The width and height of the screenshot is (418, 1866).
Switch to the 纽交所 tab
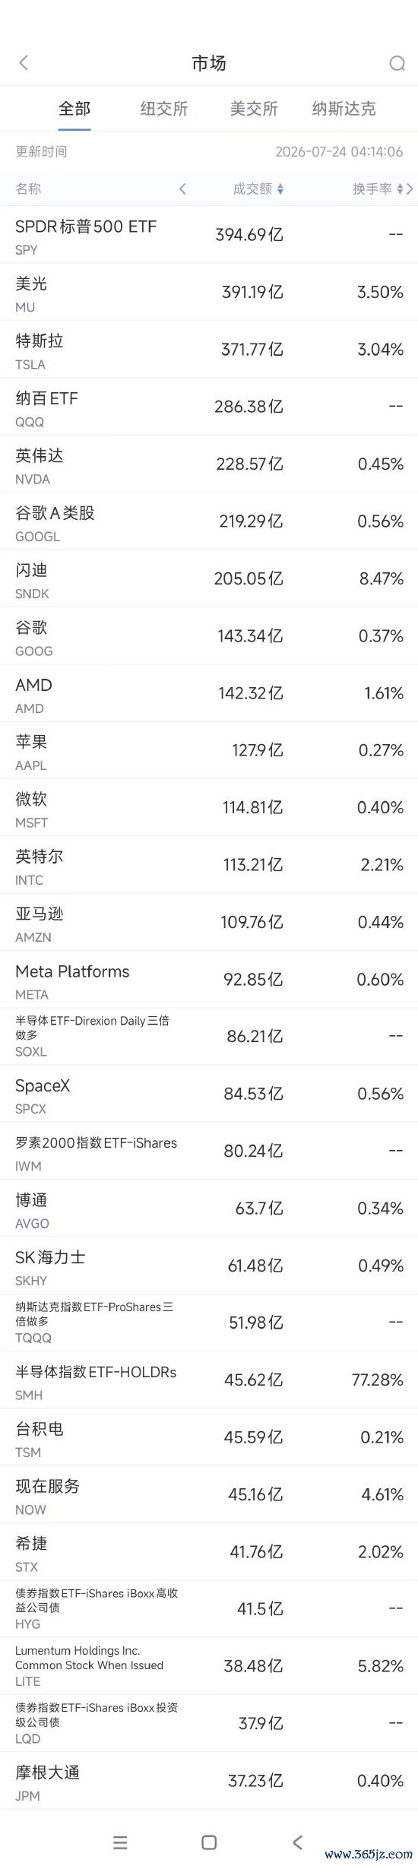pos(164,109)
